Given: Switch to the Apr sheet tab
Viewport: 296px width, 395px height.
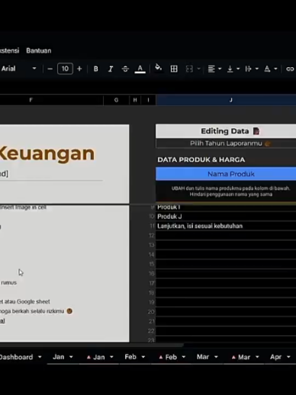Looking at the screenshot, I should (x=275, y=357).
